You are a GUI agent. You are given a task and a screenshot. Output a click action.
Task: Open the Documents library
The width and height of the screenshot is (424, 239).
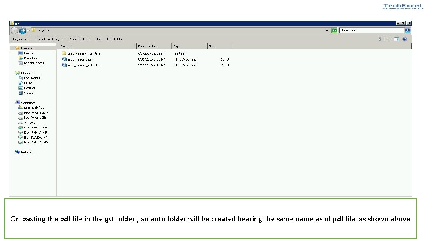click(32, 78)
